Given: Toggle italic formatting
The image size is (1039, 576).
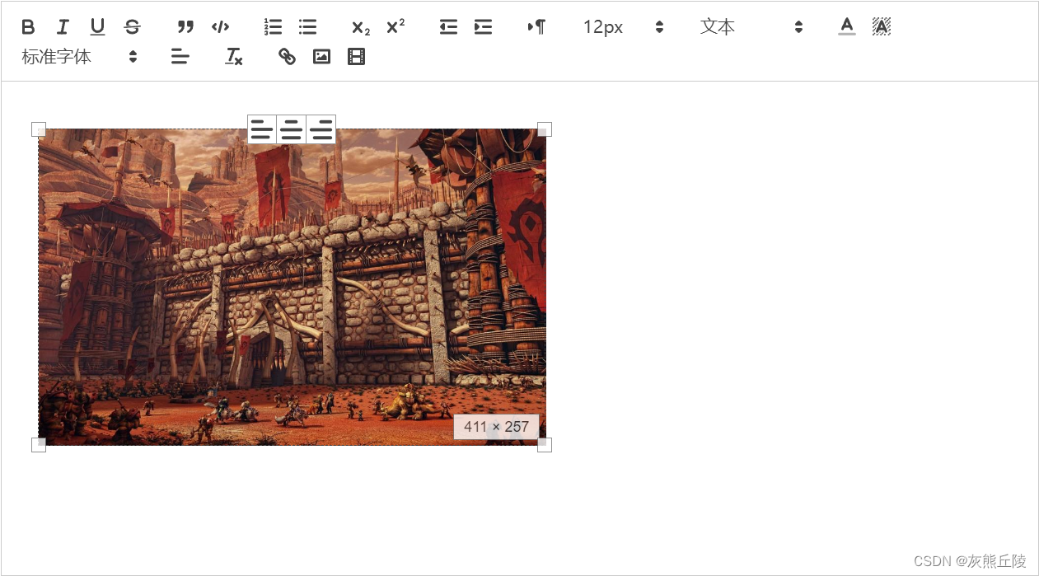Looking at the screenshot, I should [x=63, y=27].
